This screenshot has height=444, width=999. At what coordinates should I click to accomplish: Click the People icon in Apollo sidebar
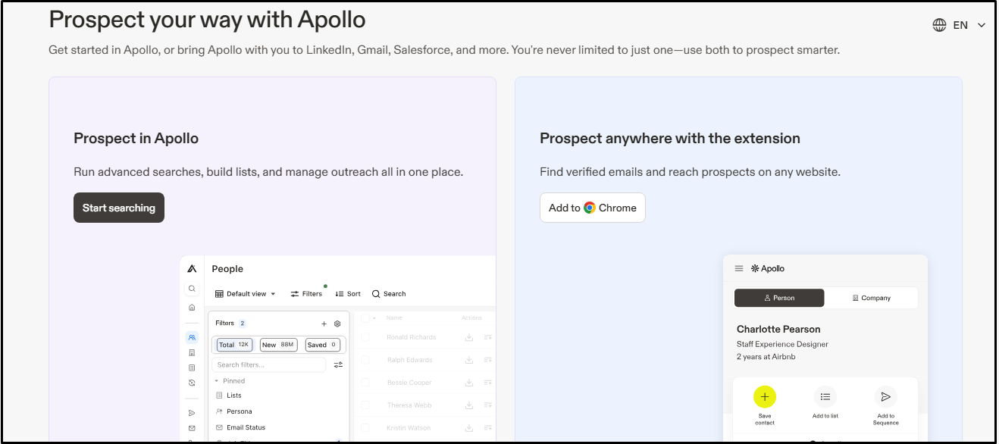pos(193,337)
